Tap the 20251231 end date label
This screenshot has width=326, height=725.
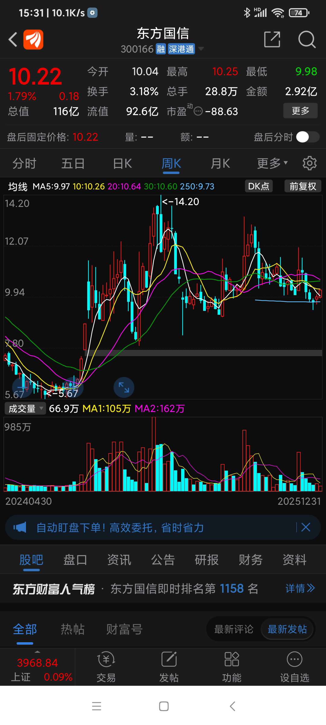pos(299,501)
